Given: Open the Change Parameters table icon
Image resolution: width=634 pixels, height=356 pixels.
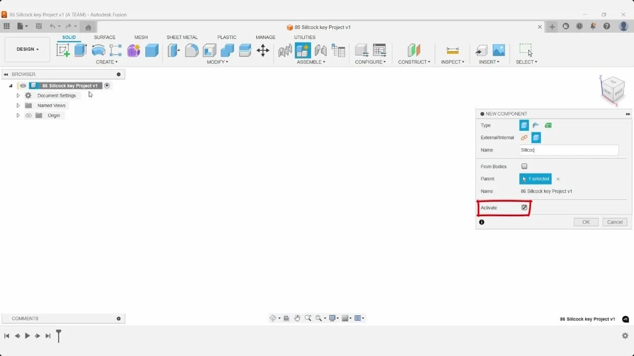Looking at the screenshot, I should [379, 50].
